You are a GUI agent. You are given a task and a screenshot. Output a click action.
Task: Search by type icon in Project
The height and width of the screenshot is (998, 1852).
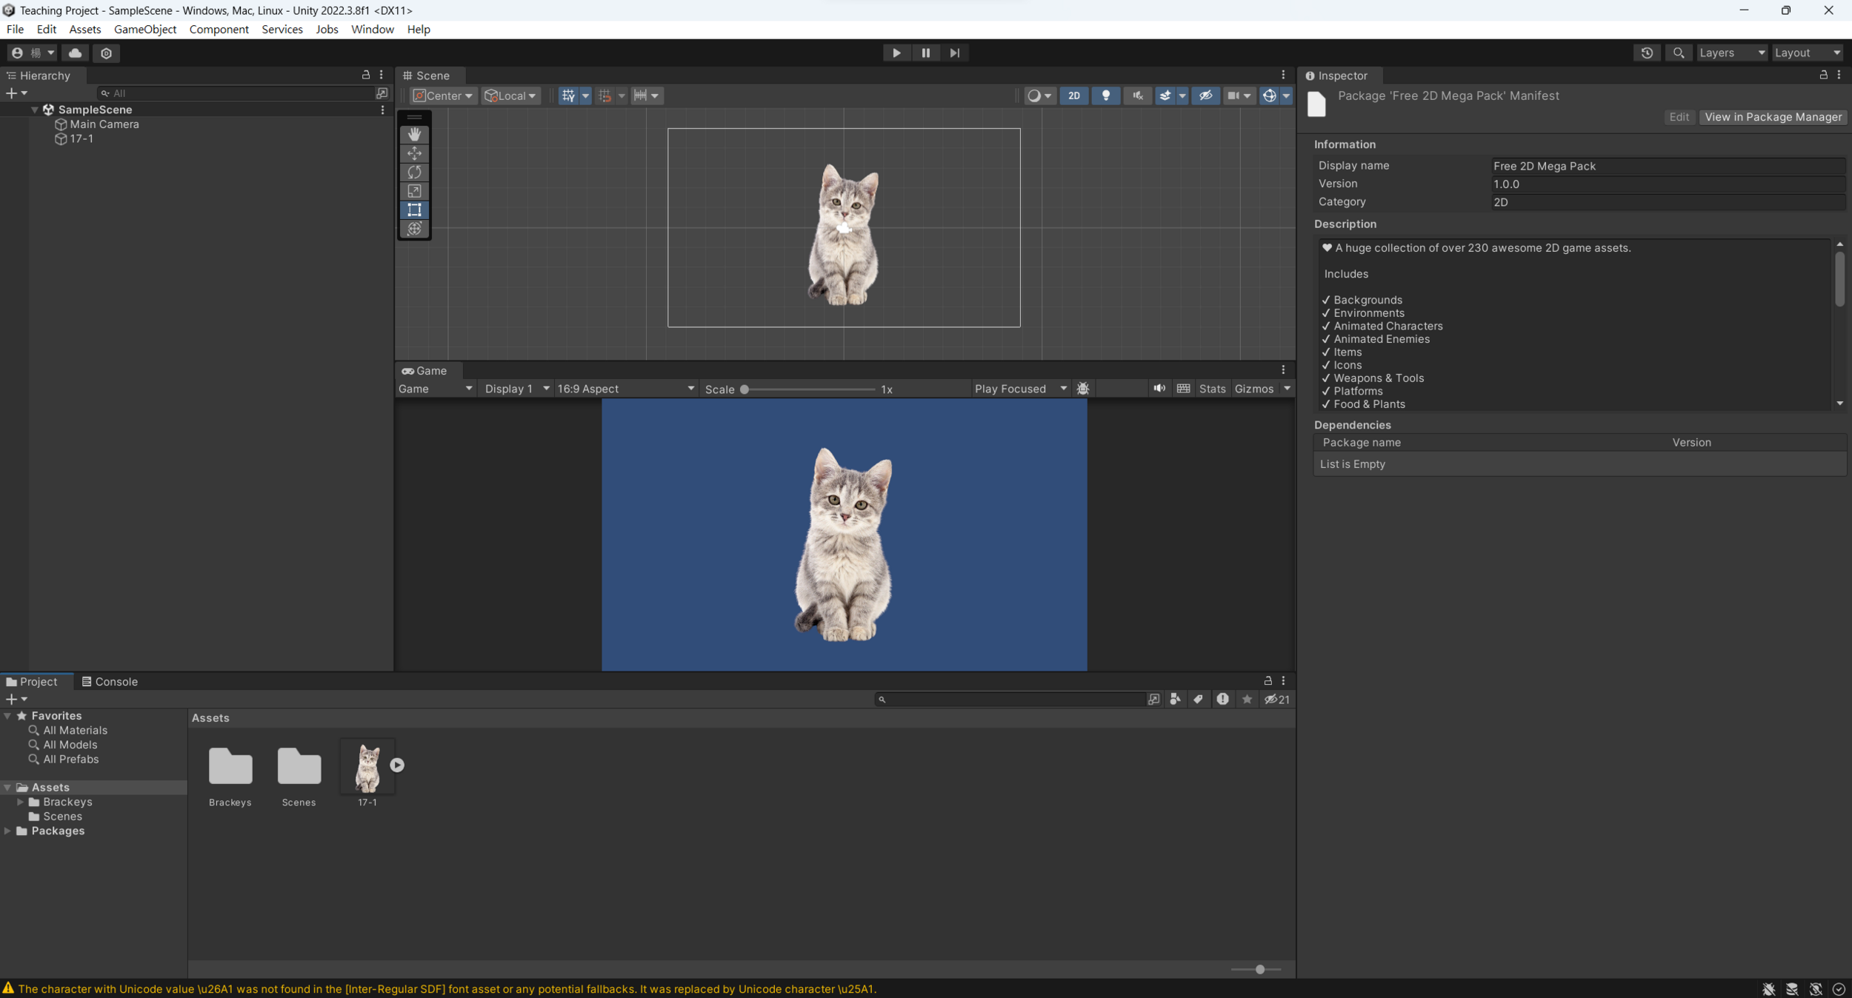pyautogui.click(x=1175, y=699)
